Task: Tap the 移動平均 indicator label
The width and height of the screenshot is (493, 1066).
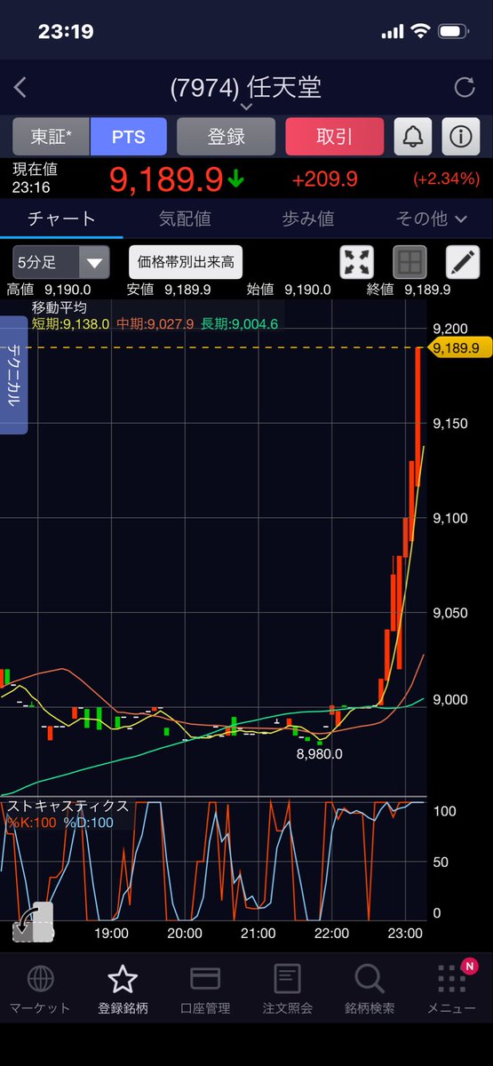Action: (58, 307)
